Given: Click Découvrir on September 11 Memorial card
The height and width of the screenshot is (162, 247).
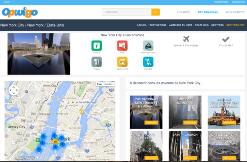Looking at the screenshot, I should point(151,123).
